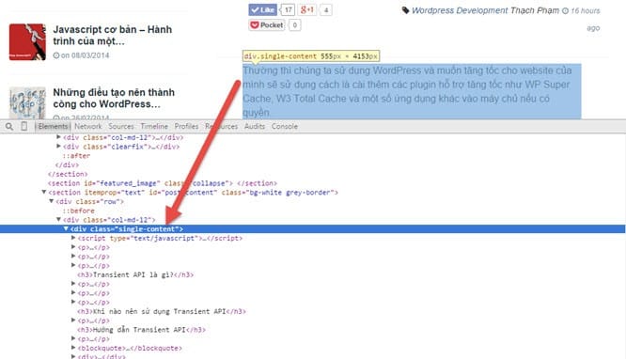The width and height of the screenshot is (626, 359).
Task: Switch to the Timeline tab
Action: click(x=154, y=126)
